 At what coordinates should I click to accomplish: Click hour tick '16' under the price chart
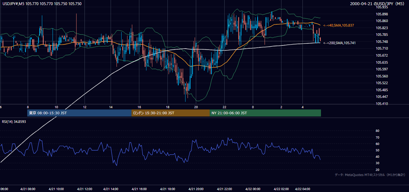click(140, 107)
